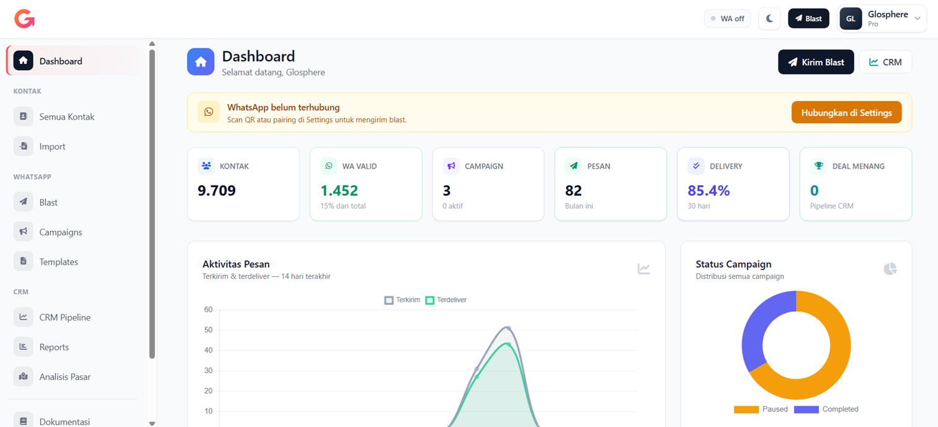Click the blue home icon beside Dashboard title

click(x=200, y=62)
